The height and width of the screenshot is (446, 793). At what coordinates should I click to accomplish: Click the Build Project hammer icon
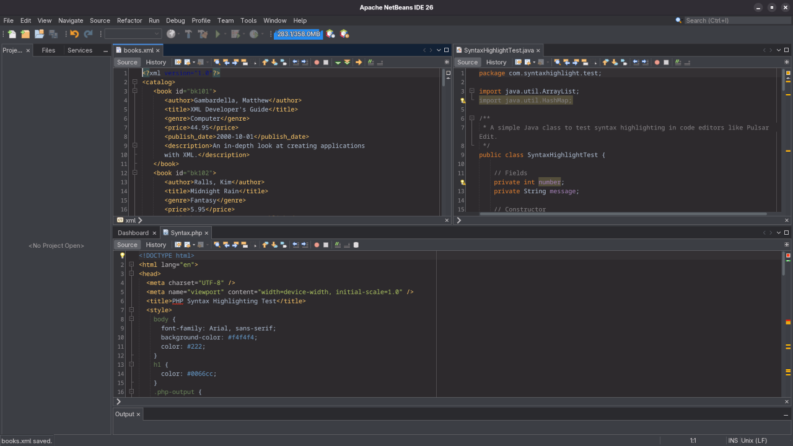[188, 34]
